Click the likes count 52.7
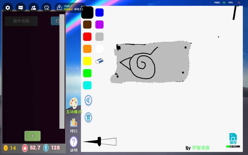Image resolution: width=248 pixels, height=155 pixels. (35, 148)
